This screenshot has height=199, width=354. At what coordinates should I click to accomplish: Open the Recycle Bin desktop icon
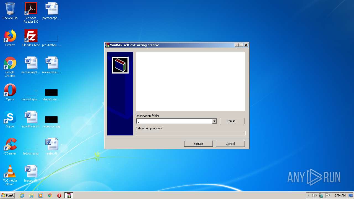10,11
